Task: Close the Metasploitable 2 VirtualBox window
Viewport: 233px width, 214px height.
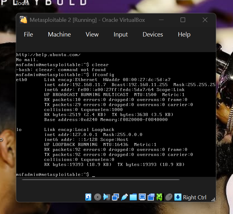Action: tap(205, 20)
